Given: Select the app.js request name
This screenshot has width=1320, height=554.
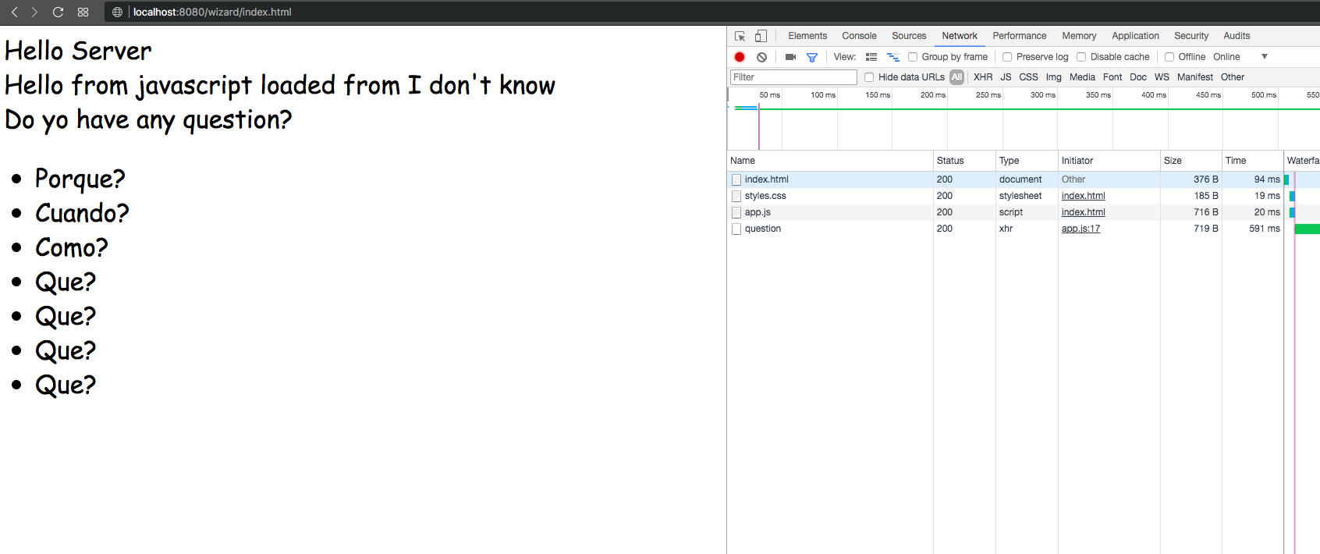Looking at the screenshot, I should (x=758, y=212).
